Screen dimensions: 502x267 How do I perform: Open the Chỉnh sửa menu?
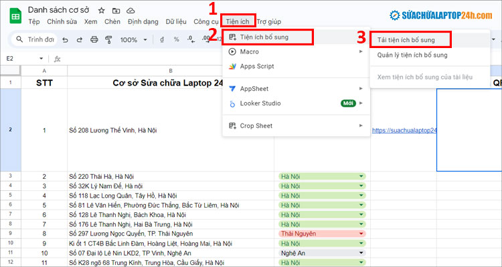62,22
